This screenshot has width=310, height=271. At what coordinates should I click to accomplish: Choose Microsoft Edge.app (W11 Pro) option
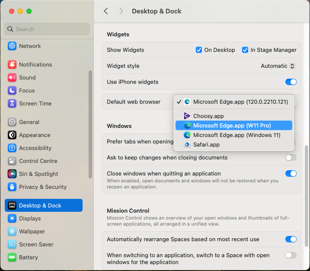(232, 126)
